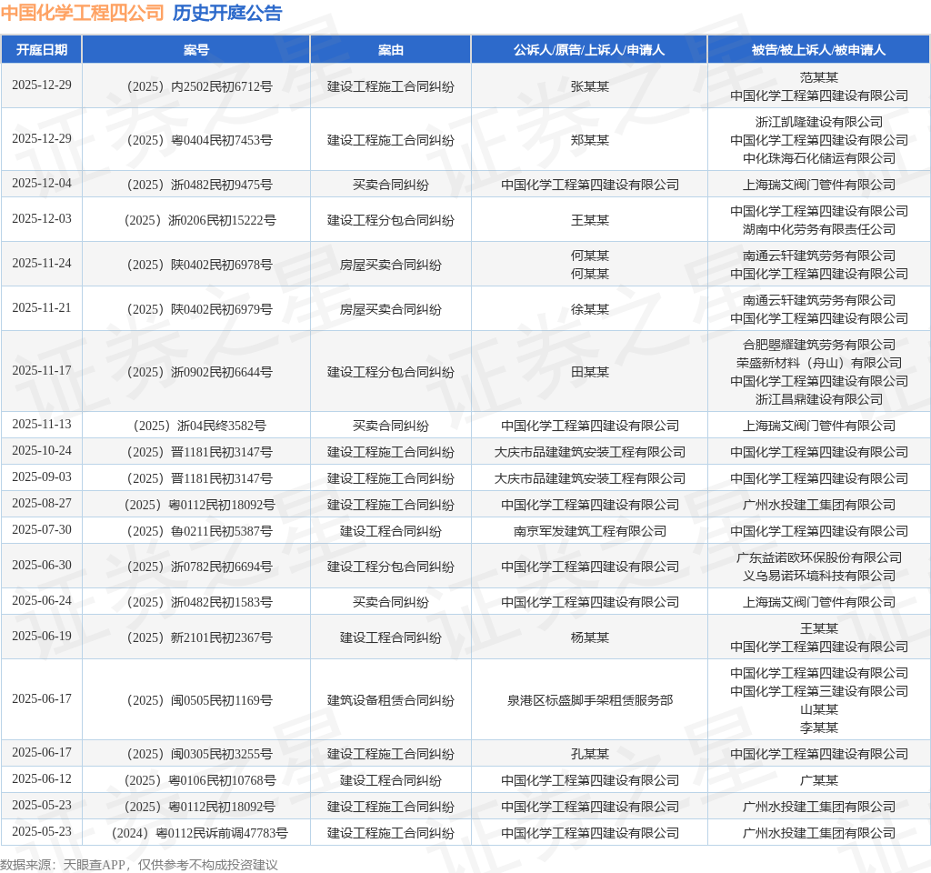Click defendant 中国化学工程第三建设有限公司
Viewport: 931px width, 873px height.
819,691
